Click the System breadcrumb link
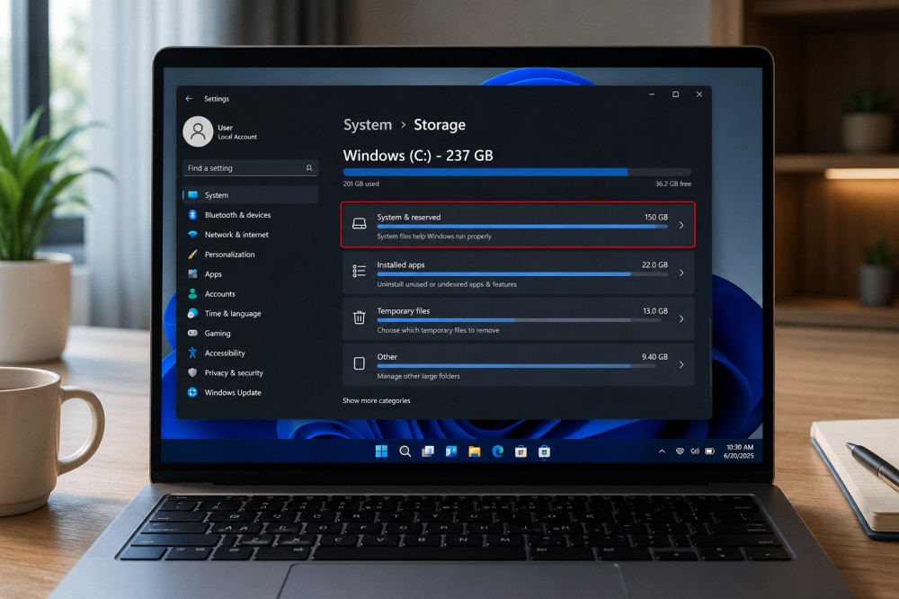The width and height of the screenshot is (899, 599). point(368,124)
